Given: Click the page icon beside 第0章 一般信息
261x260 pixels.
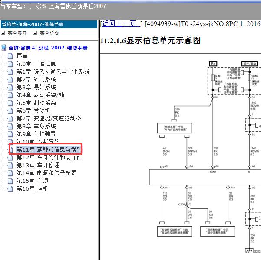Looking at the screenshot, I should pyautogui.click(x=10, y=64).
